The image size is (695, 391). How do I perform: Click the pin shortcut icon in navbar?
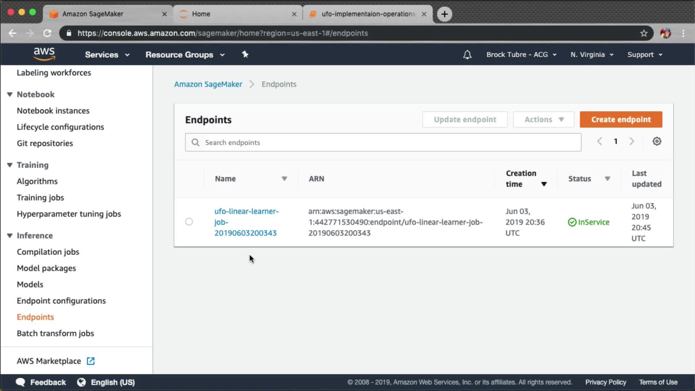(245, 54)
